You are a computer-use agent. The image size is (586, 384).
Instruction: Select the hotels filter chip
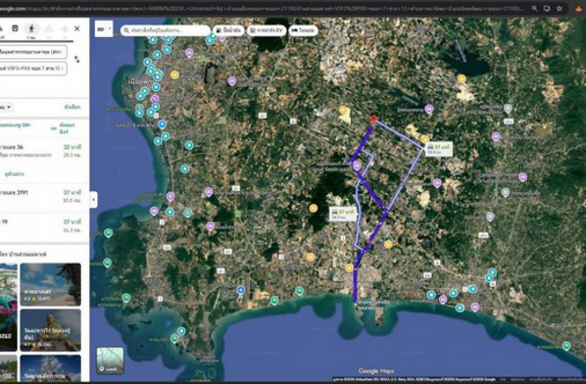[304, 30]
